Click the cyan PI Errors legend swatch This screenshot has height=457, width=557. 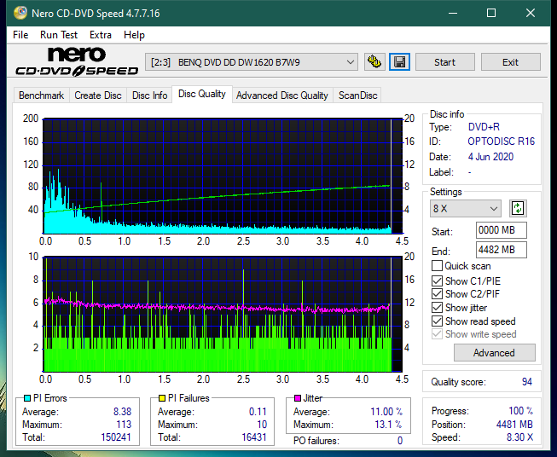pos(27,398)
